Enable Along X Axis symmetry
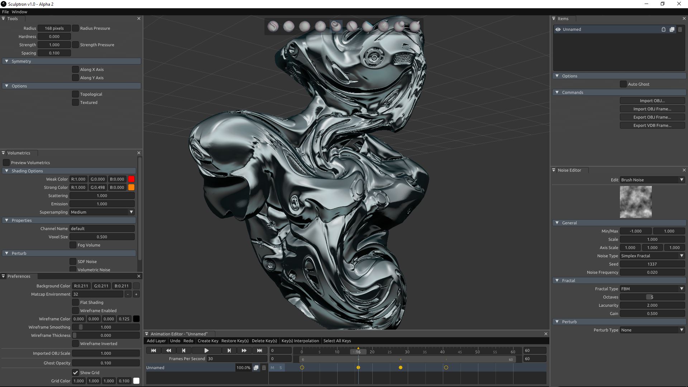 coord(75,70)
